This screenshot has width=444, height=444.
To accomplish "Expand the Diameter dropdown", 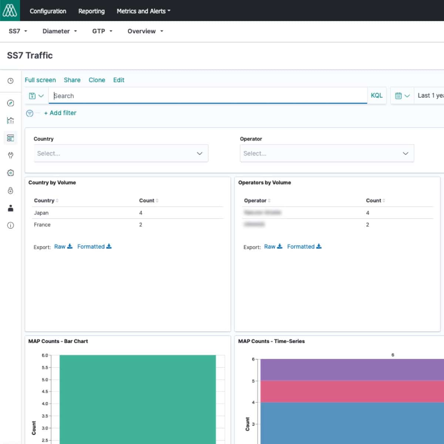I will (60, 31).
